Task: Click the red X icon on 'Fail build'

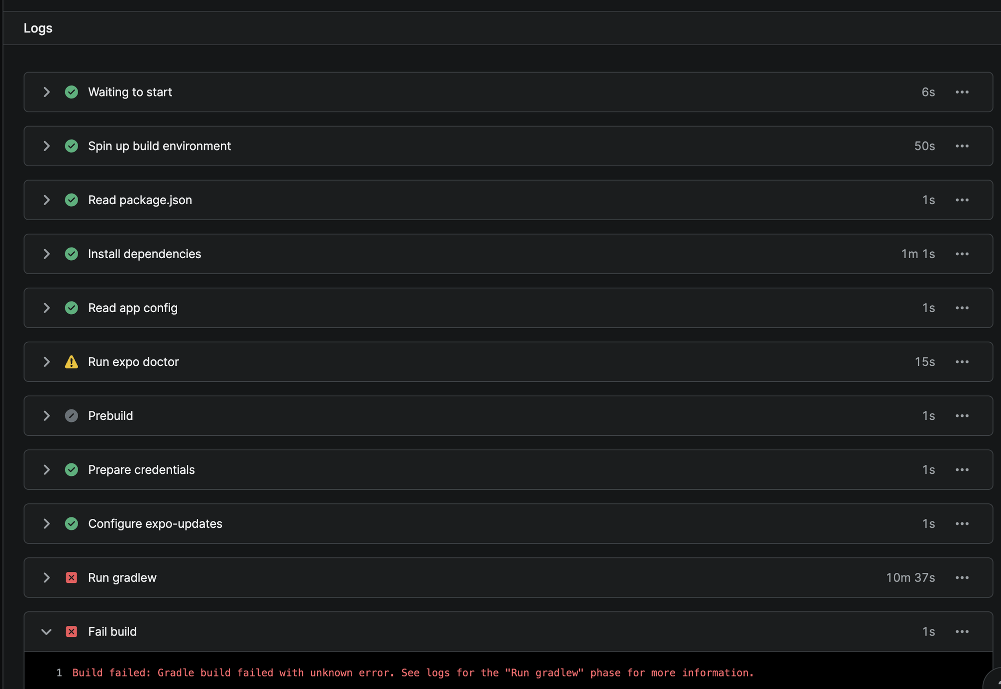Action: (71, 630)
